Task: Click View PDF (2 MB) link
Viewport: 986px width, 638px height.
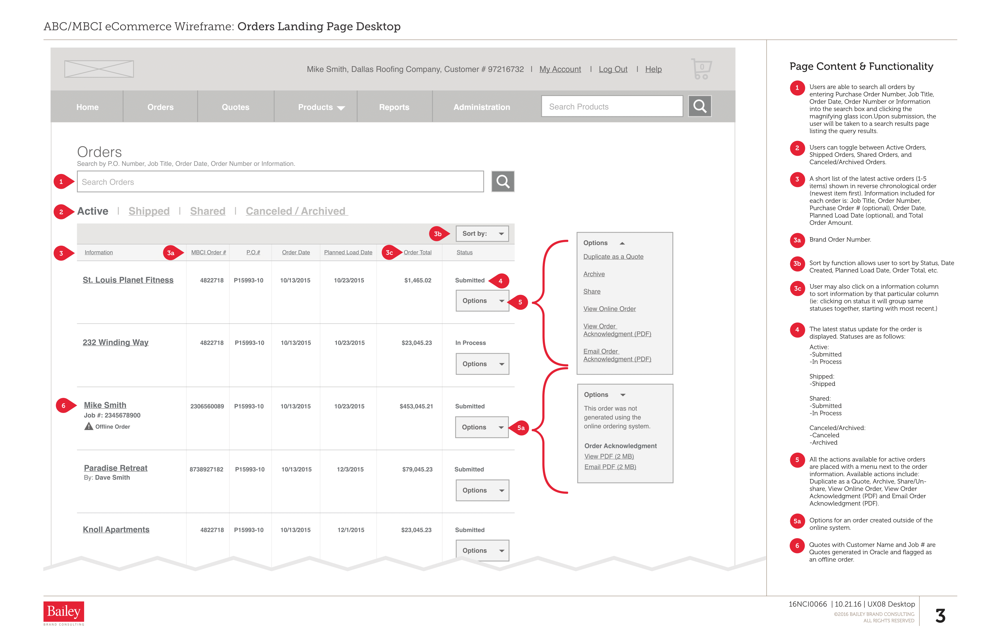Action: click(x=609, y=456)
